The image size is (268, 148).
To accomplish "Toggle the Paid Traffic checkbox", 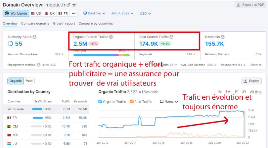I will 132,101.
